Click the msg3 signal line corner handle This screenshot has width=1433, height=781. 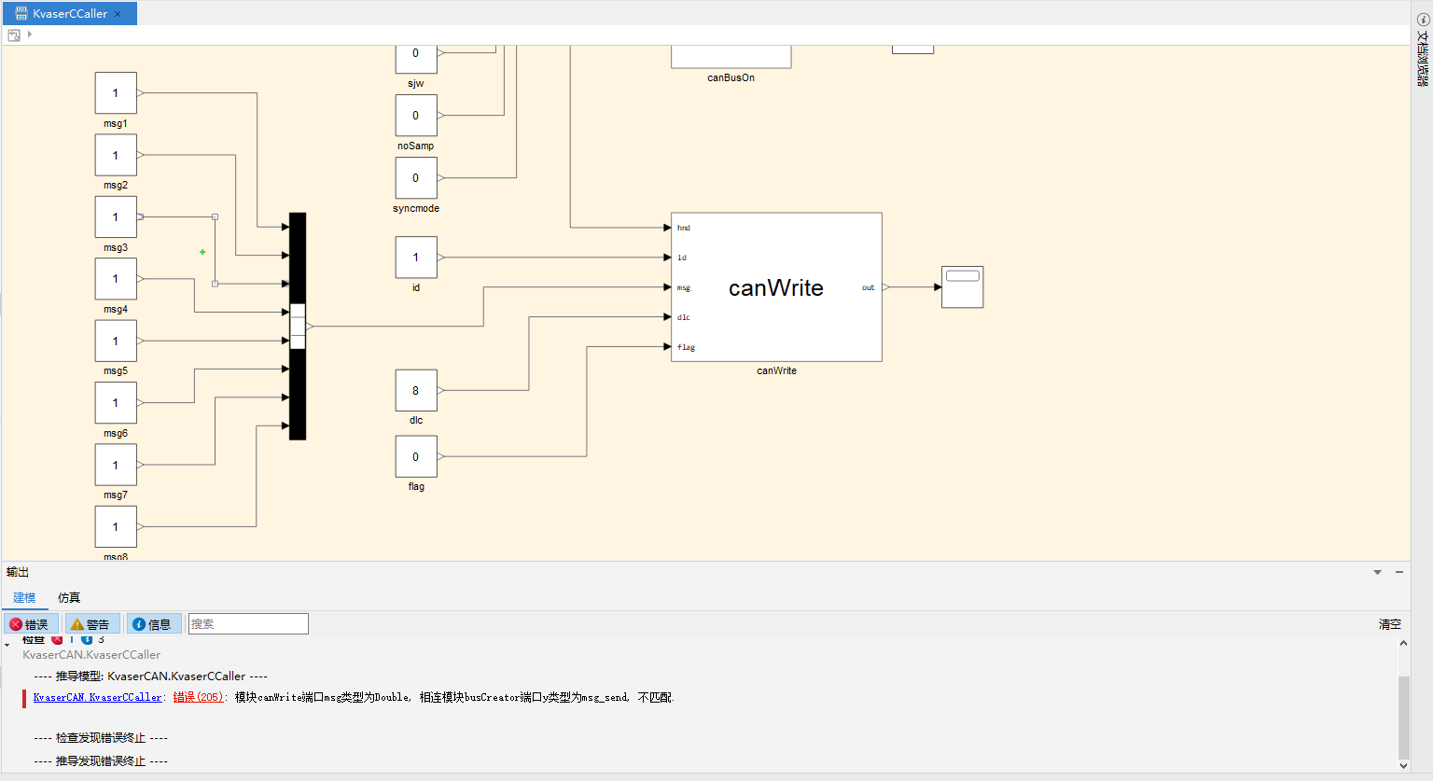(x=216, y=216)
